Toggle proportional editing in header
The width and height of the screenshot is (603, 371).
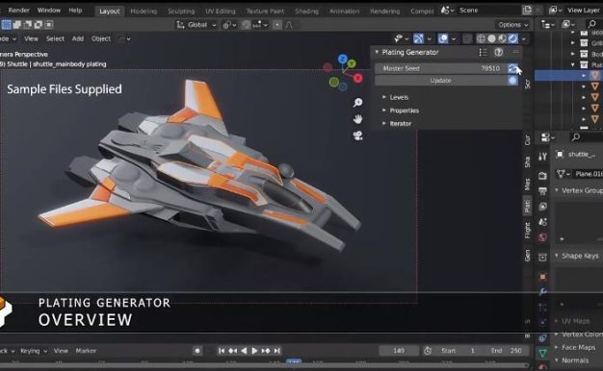coord(277,25)
